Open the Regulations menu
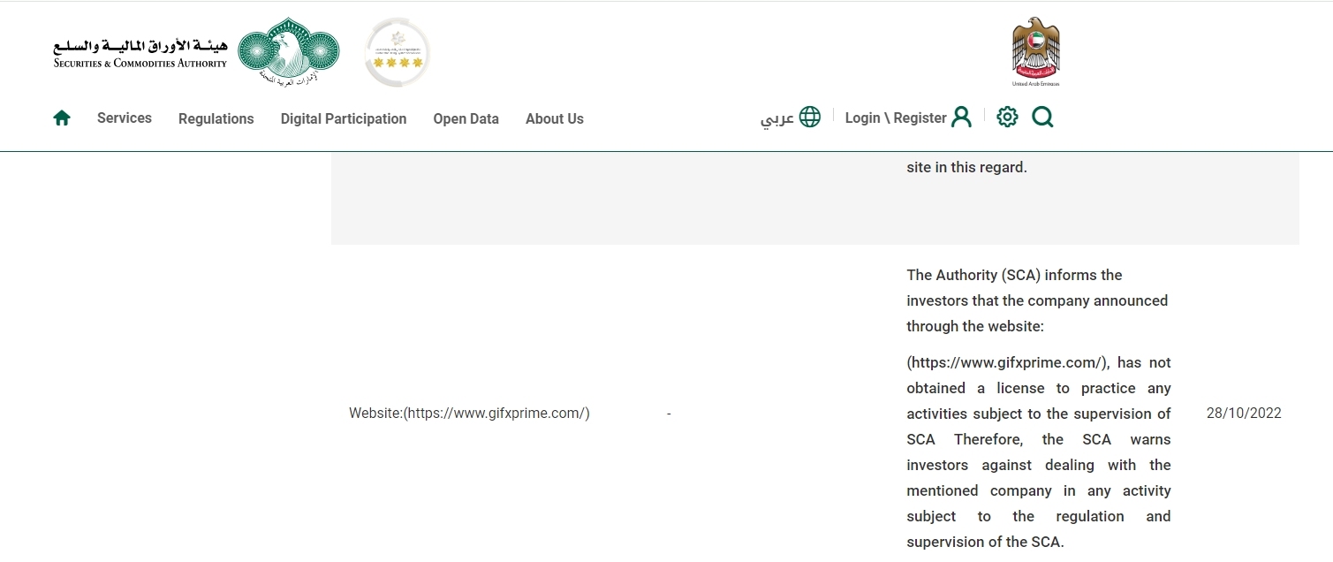 point(216,118)
